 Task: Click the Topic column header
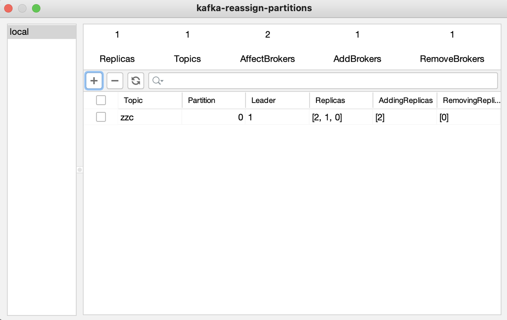(133, 100)
